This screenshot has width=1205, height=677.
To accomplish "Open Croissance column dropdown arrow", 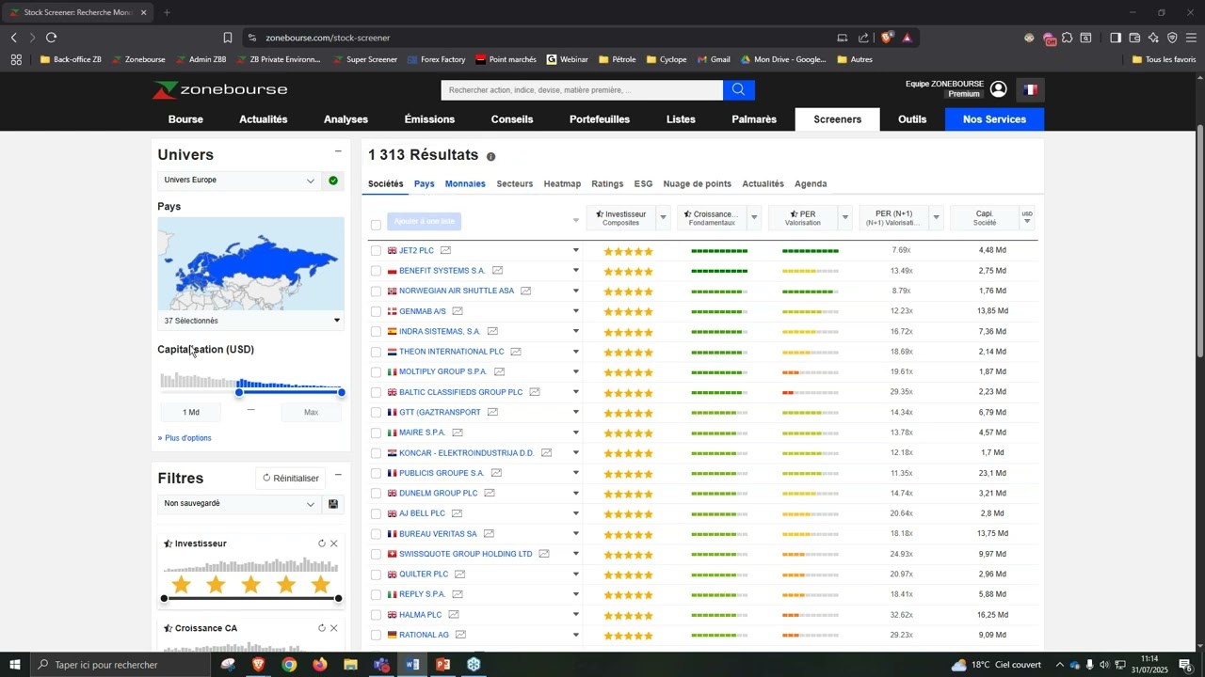I will click(x=754, y=217).
